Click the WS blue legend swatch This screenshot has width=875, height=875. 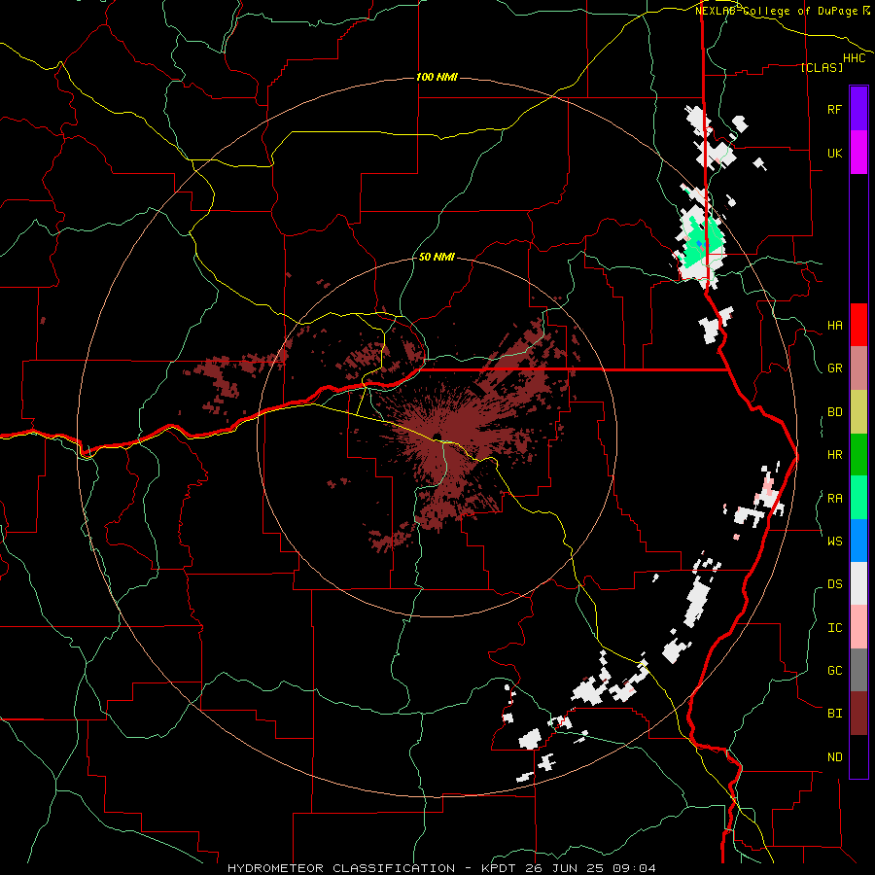click(x=858, y=541)
